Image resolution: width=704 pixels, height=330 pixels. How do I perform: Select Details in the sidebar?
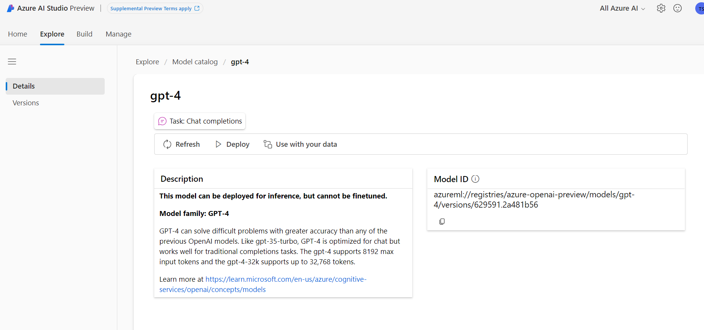pos(24,86)
